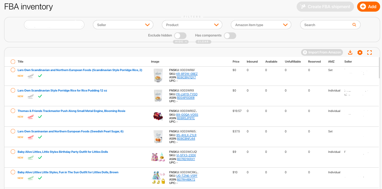Viewport: 382px width, 189px height.
Task: Collapse filters with the HIDE button
Action: pos(180,42)
